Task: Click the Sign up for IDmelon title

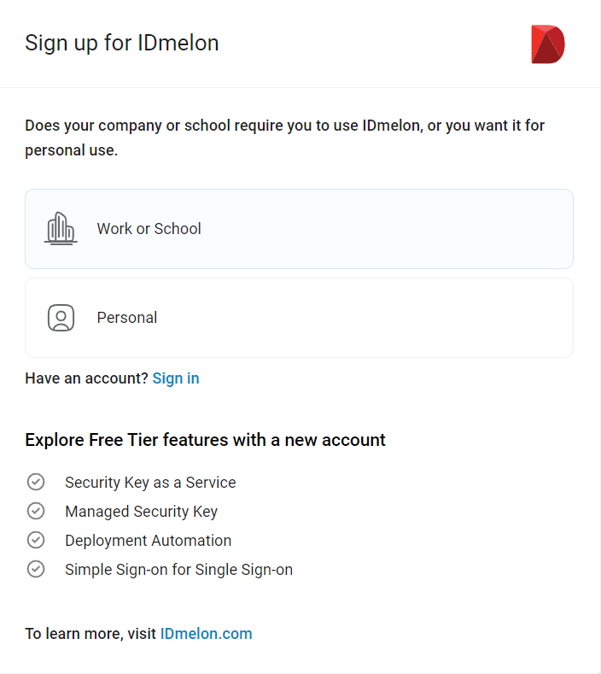Action: click(122, 43)
